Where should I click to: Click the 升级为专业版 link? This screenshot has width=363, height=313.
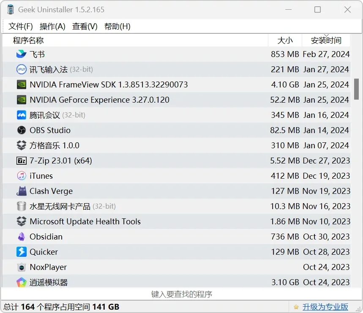pyautogui.click(x=325, y=307)
